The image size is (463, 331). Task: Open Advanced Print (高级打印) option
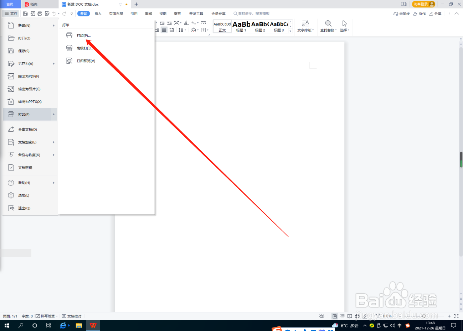pos(80,48)
